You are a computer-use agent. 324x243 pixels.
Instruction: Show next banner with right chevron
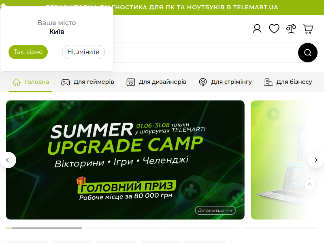tap(316, 160)
